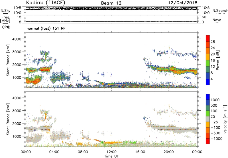Click the '1000' tick on power panel
228x158 pixels.
(17, 77)
